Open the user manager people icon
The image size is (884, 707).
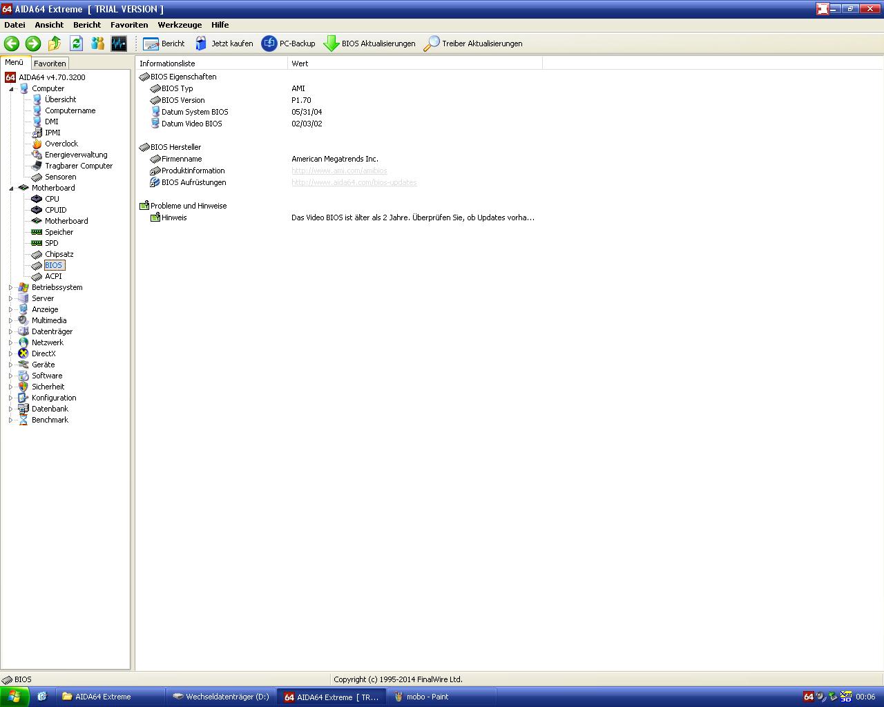coord(97,43)
